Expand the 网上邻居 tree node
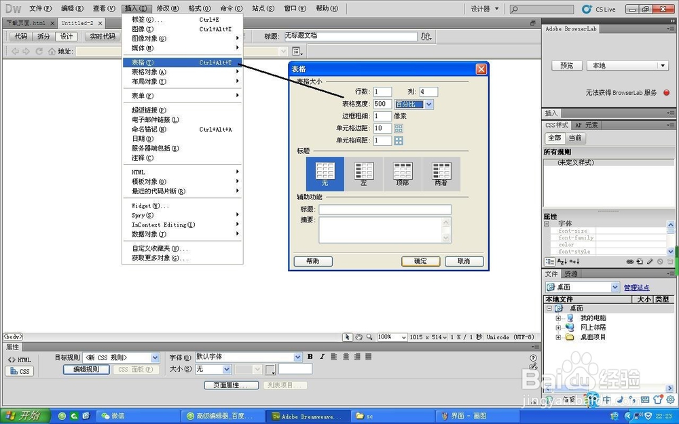This screenshot has height=424, width=679. (558, 328)
